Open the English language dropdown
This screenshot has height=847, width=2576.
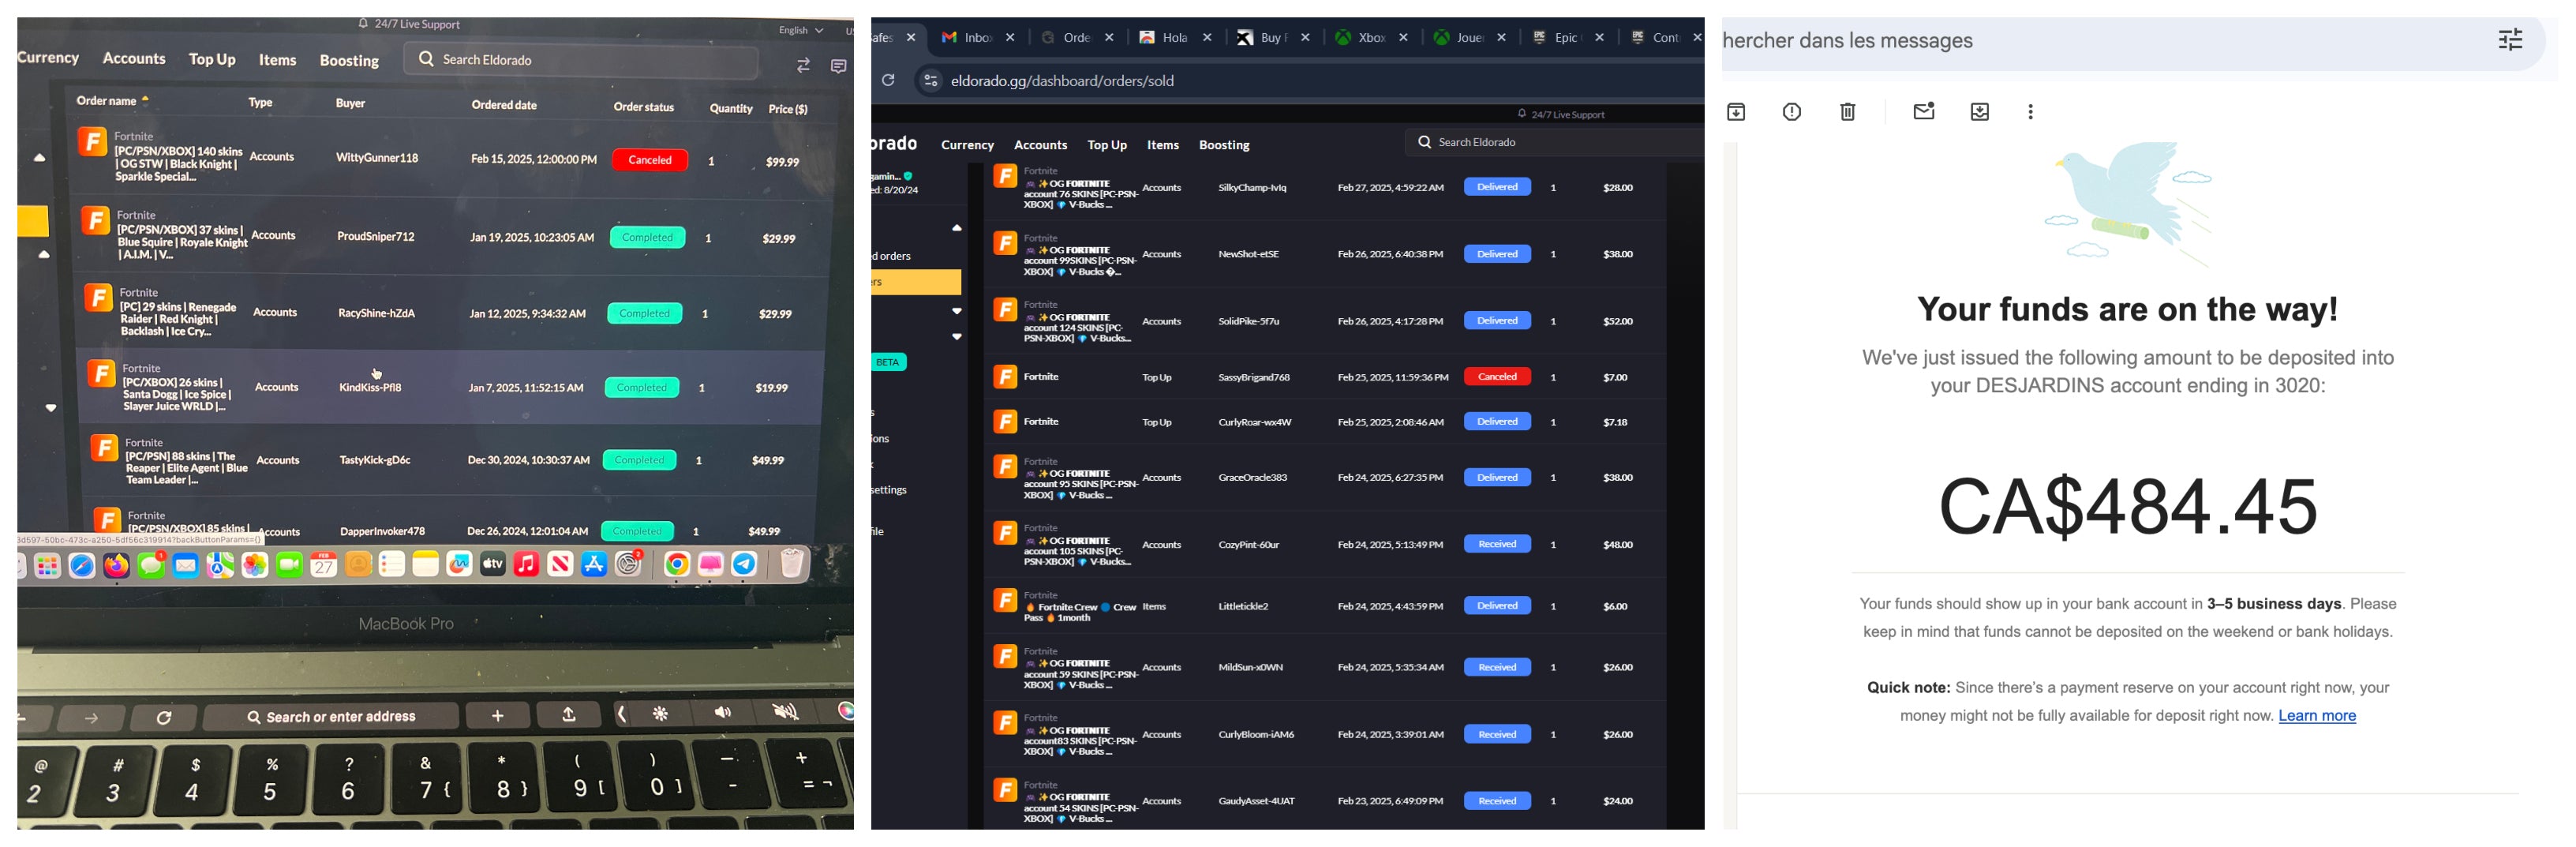coord(800,30)
